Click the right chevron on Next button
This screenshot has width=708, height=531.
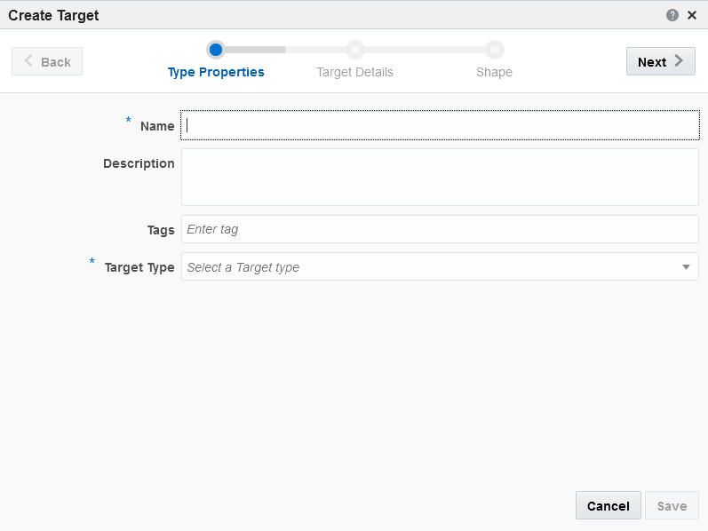[679, 61]
